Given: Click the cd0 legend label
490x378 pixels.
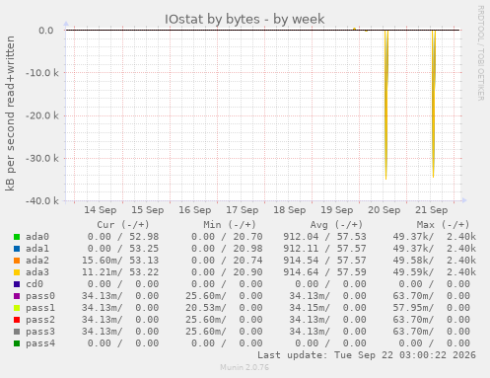Looking at the screenshot, I should 35,284.
